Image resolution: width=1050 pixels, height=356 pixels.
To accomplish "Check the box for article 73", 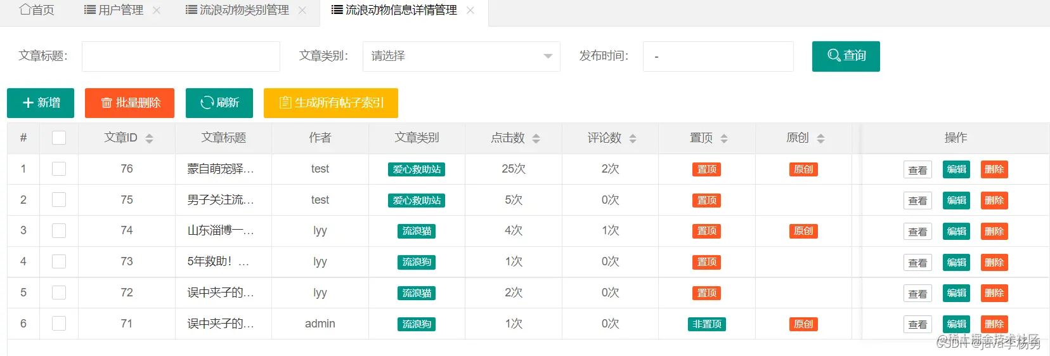I will pyautogui.click(x=59, y=261).
